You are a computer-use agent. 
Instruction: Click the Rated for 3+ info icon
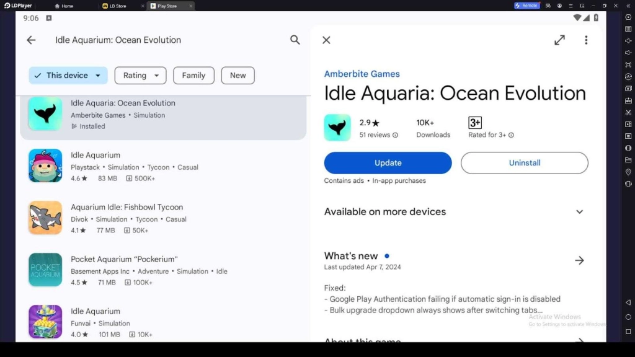click(511, 135)
